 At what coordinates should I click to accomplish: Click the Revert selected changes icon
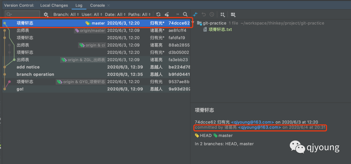(x=203, y=15)
